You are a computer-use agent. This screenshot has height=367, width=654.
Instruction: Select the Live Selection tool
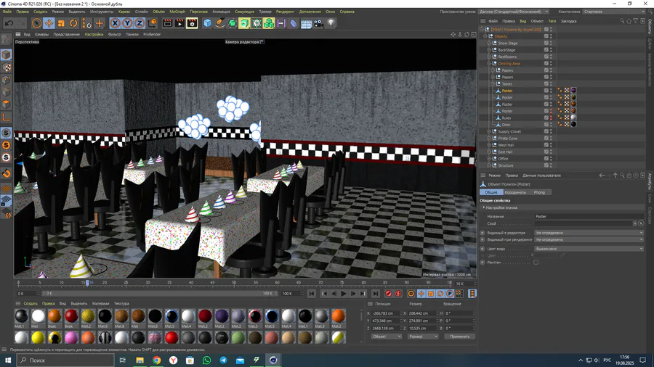[x=36, y=23]
